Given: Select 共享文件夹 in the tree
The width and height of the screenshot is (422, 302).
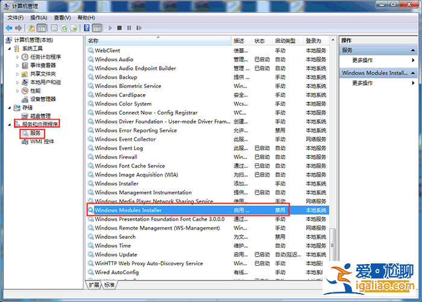Looking at the screenshot, I should (x=43, y=74).
